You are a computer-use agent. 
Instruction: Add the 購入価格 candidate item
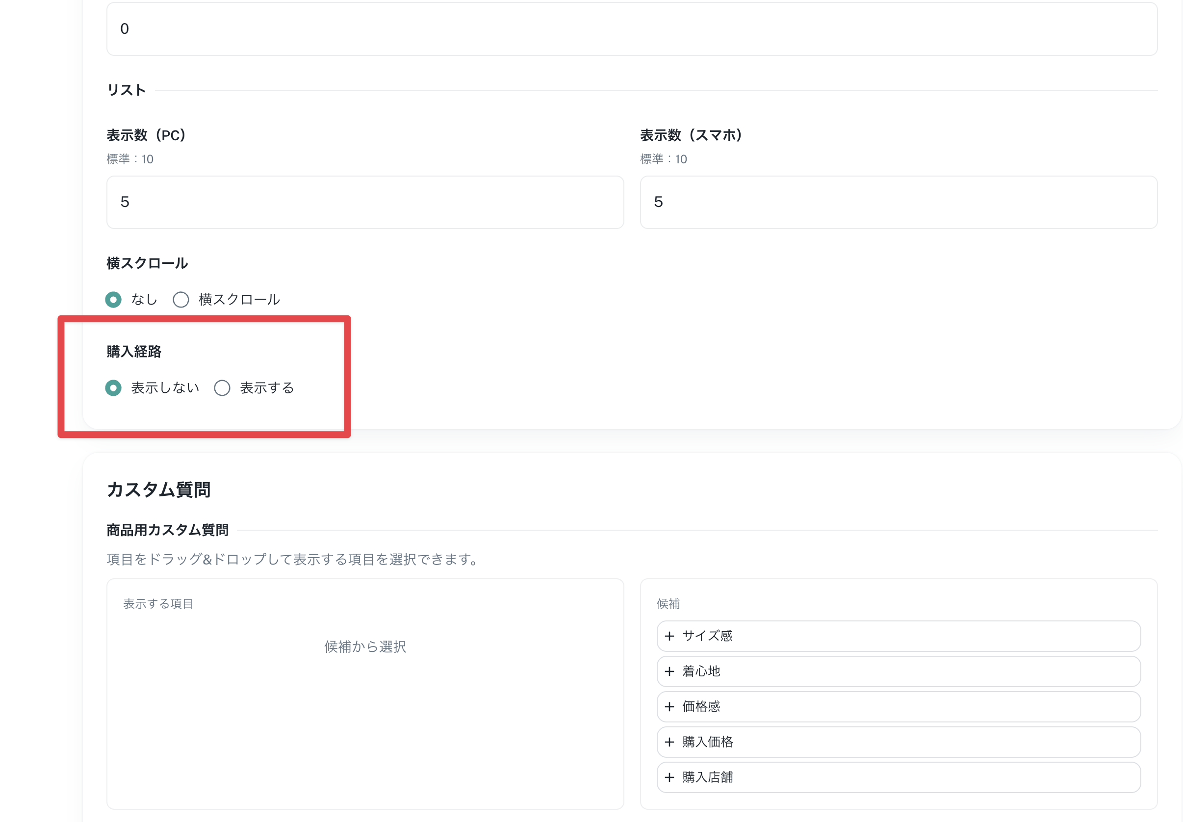pyautogui.click(x=898, y=742)
